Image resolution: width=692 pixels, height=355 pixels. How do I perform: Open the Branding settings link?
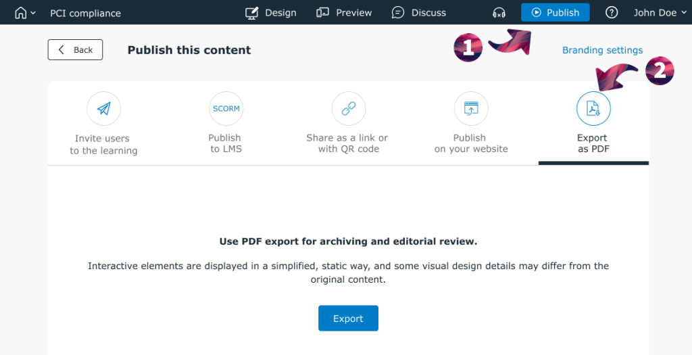coord(602,50)
